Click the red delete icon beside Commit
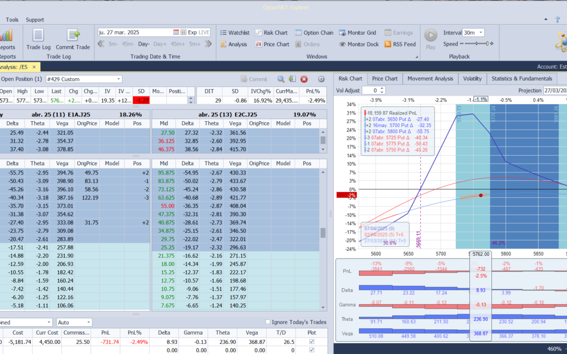The height and width of the screenshot is (354, 567). 304,79
